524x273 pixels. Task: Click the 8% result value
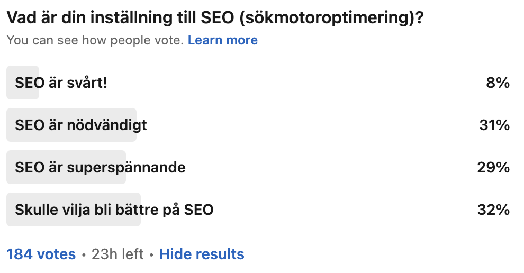498,83
